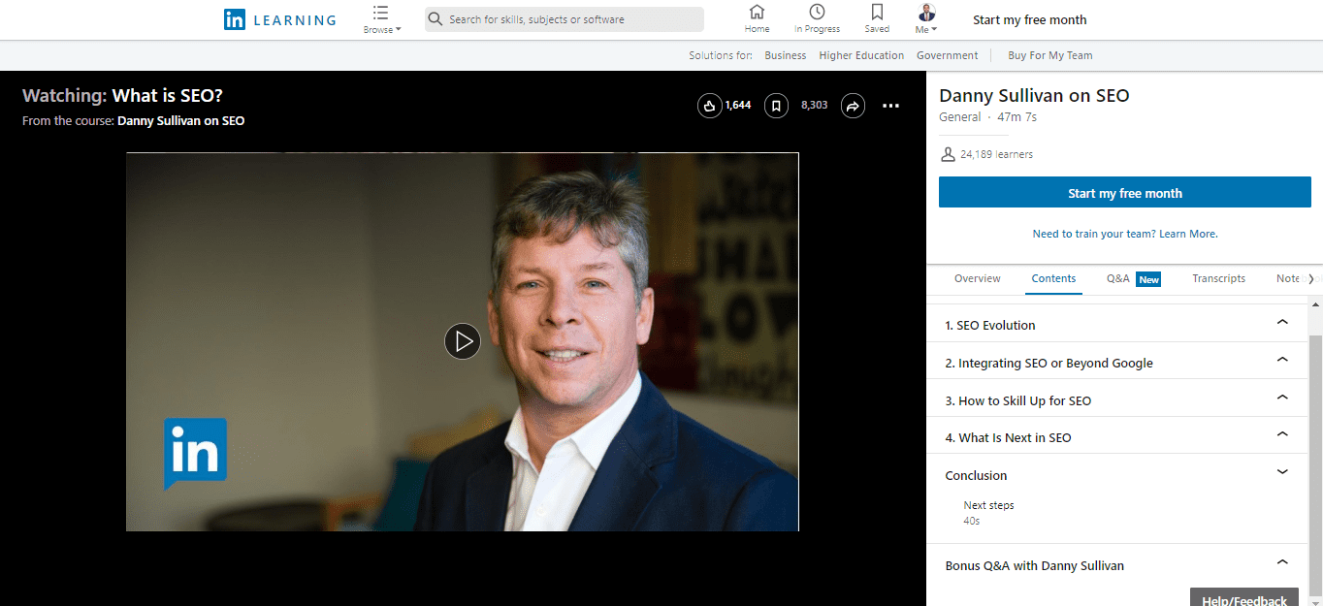
Task: Save the video with bookmark icon
Action: pos(776,106)
